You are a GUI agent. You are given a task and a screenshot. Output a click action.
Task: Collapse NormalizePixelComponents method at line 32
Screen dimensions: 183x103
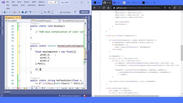point(19,46)
